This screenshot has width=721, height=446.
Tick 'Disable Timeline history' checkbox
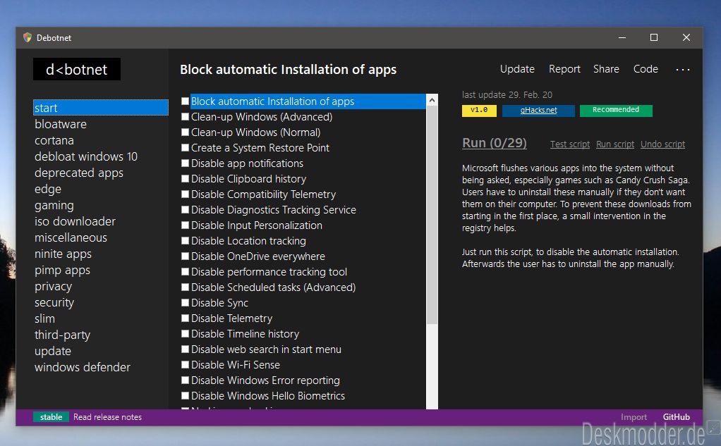pos(185,334)
